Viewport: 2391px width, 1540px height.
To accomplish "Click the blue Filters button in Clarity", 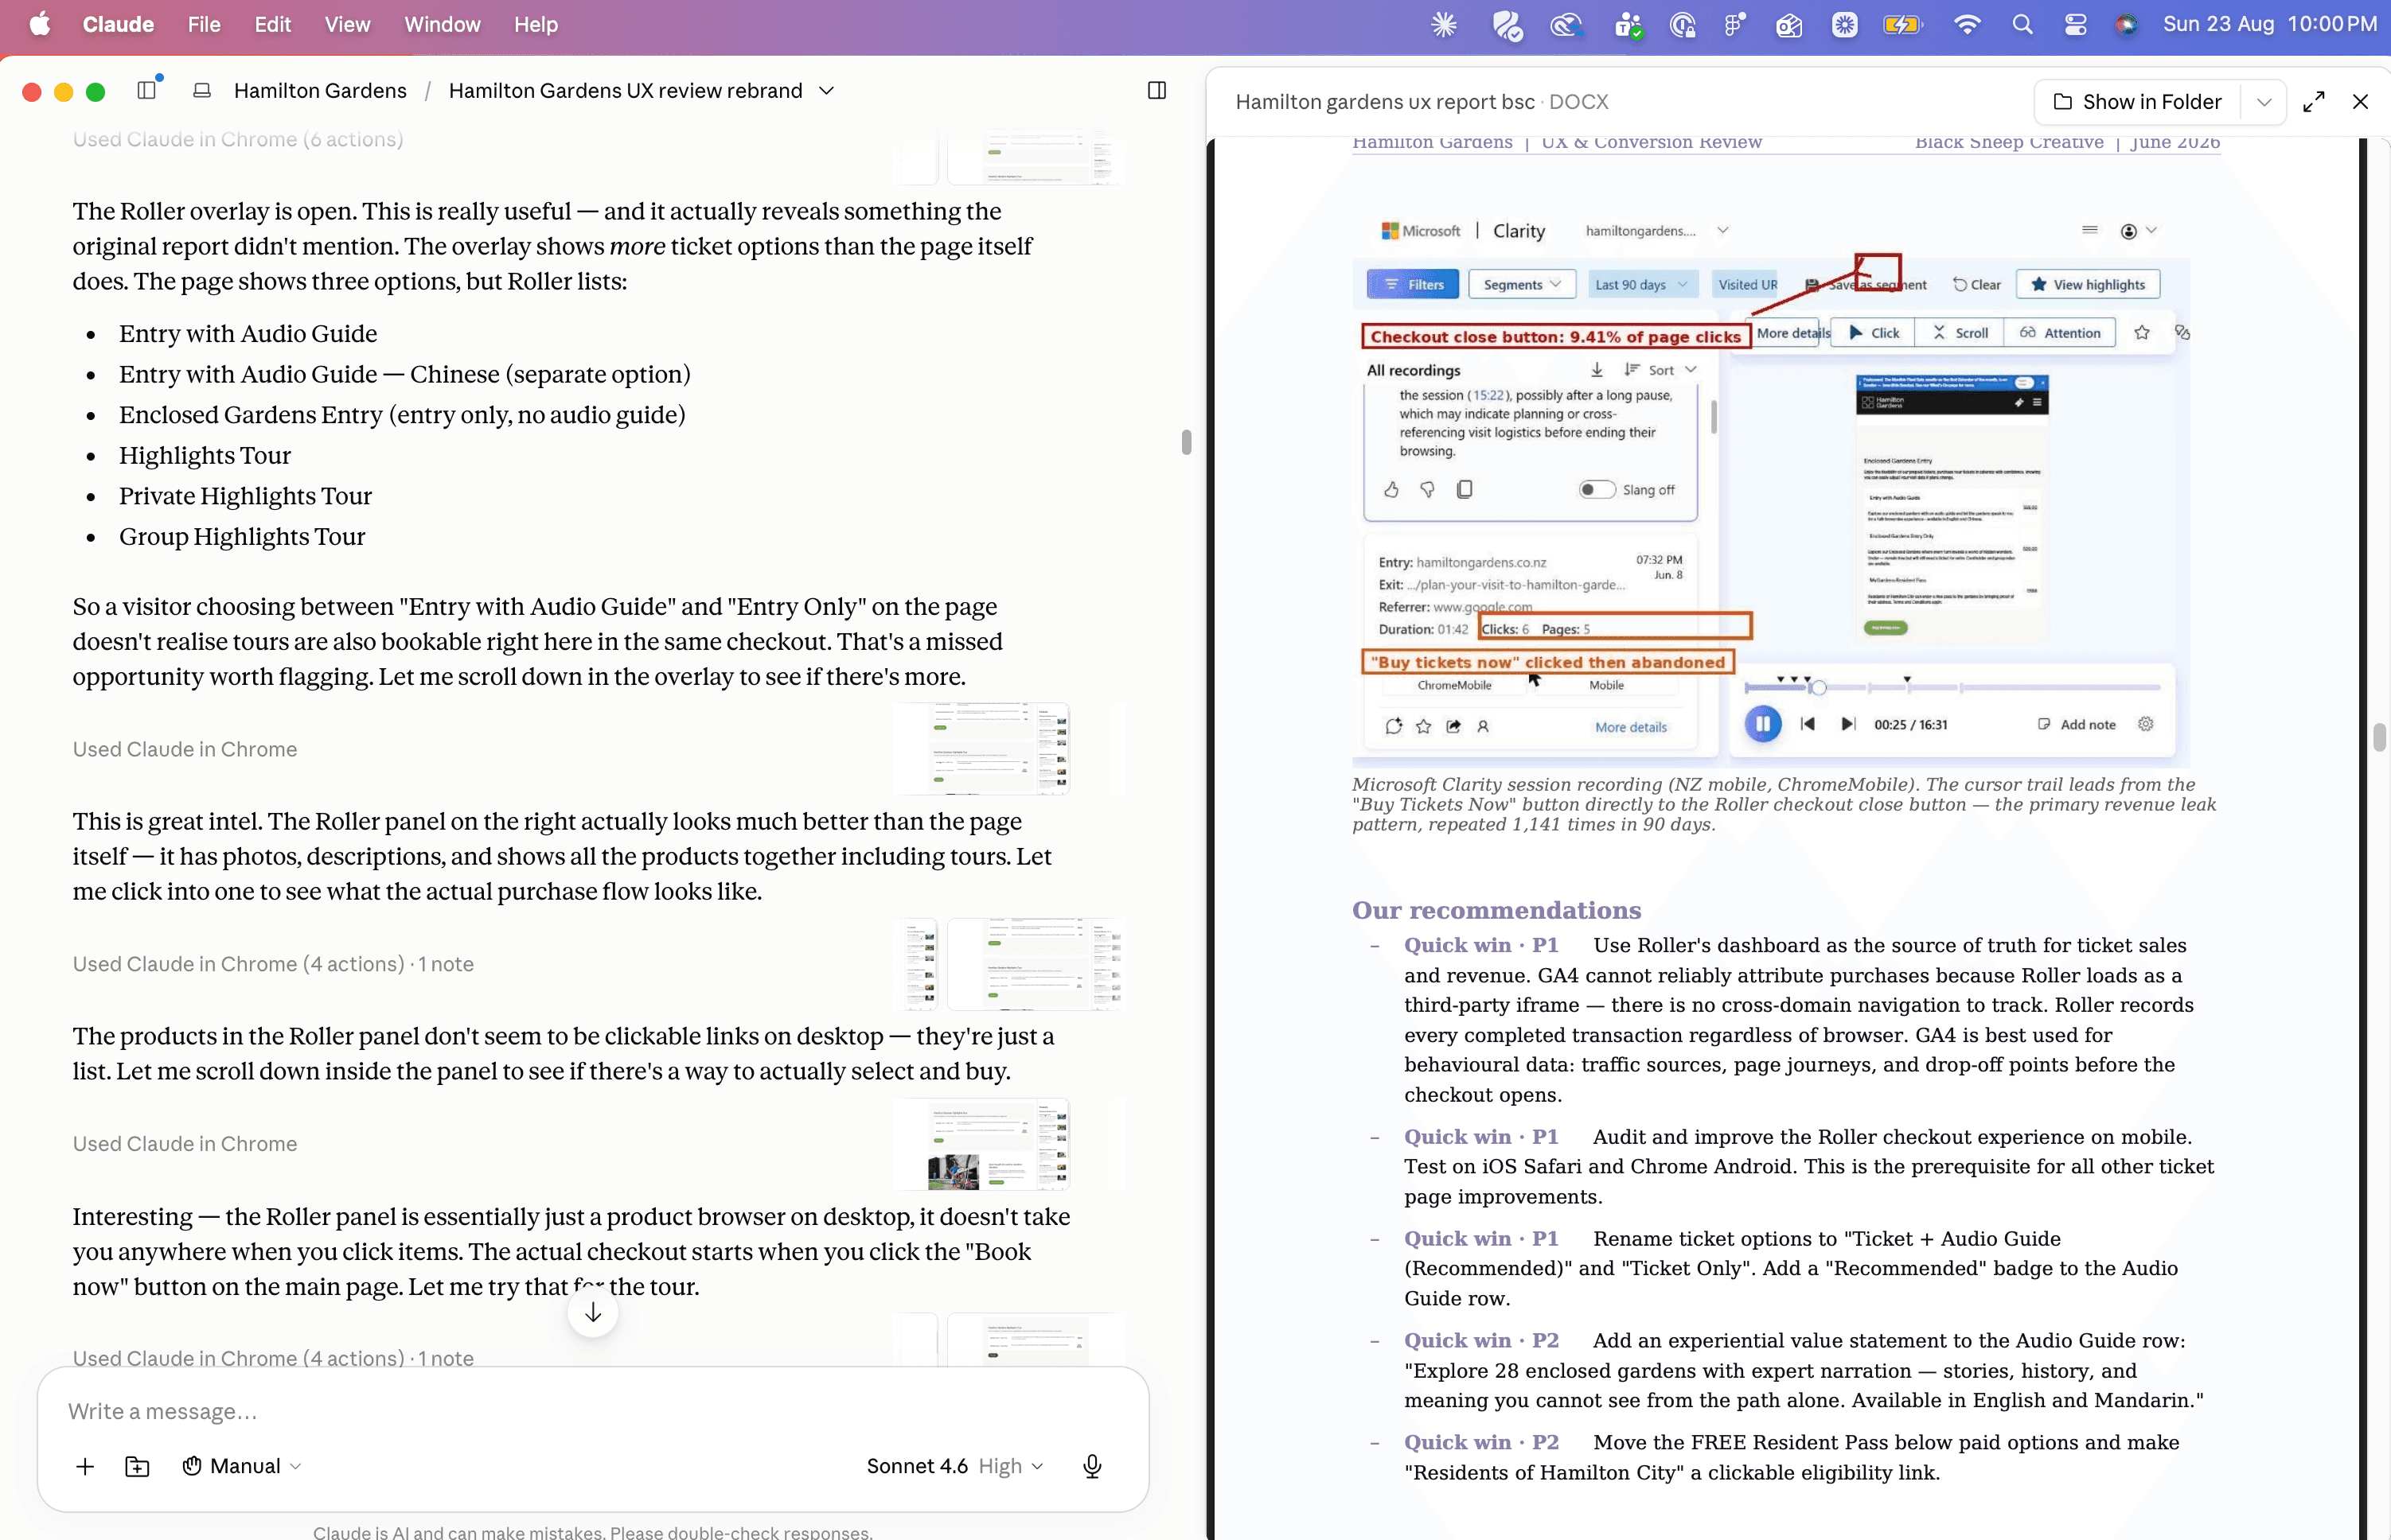I will point(1413,285).
